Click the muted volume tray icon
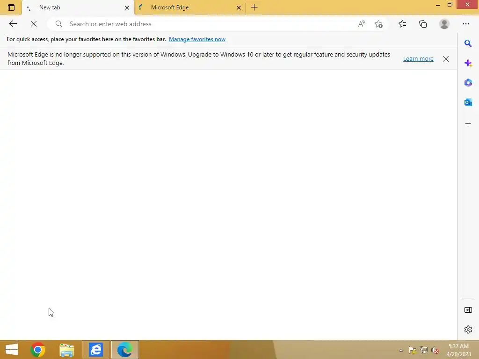This screenshot has width=479, height=359. click(435, 350)
